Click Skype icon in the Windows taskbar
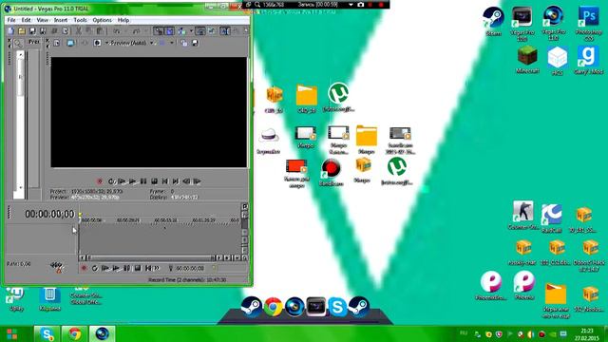The image size is (608, 342). tap(47, 333)
